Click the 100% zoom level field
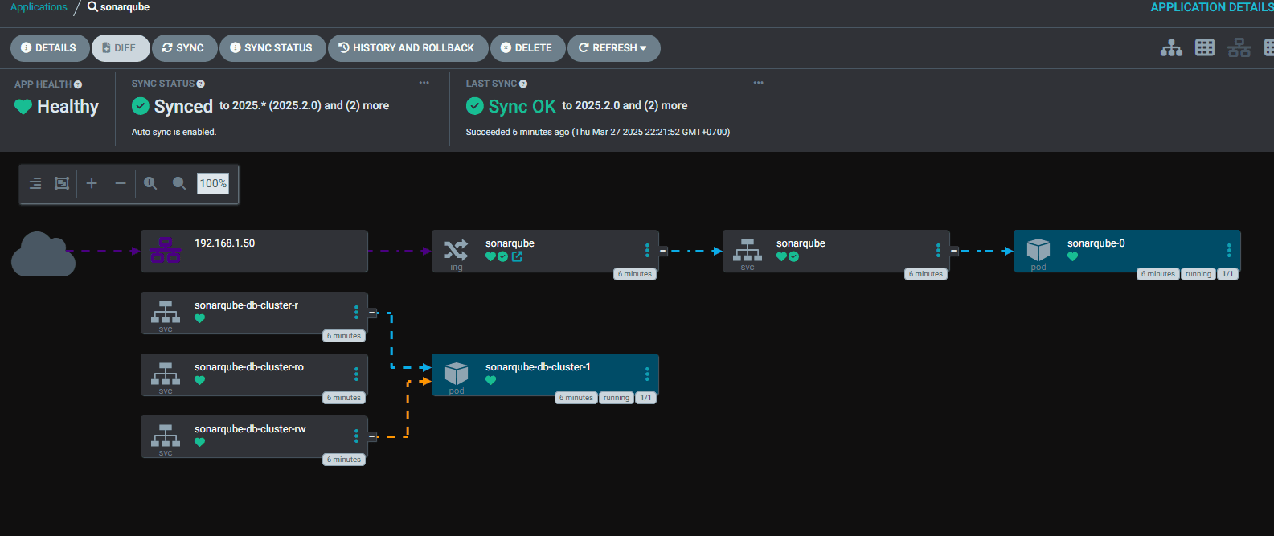Screen dimensions: 1274x536 click(x=213, y=183)
